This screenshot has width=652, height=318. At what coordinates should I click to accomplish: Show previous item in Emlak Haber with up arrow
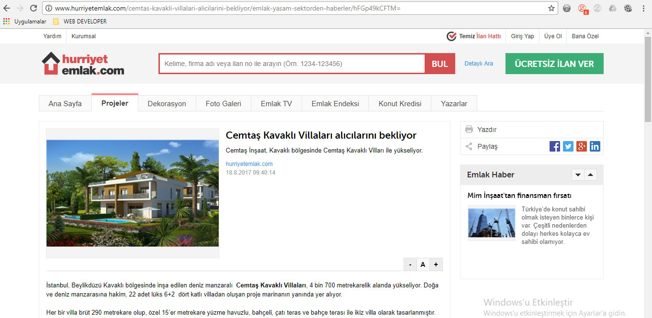[x=590, y=175]
